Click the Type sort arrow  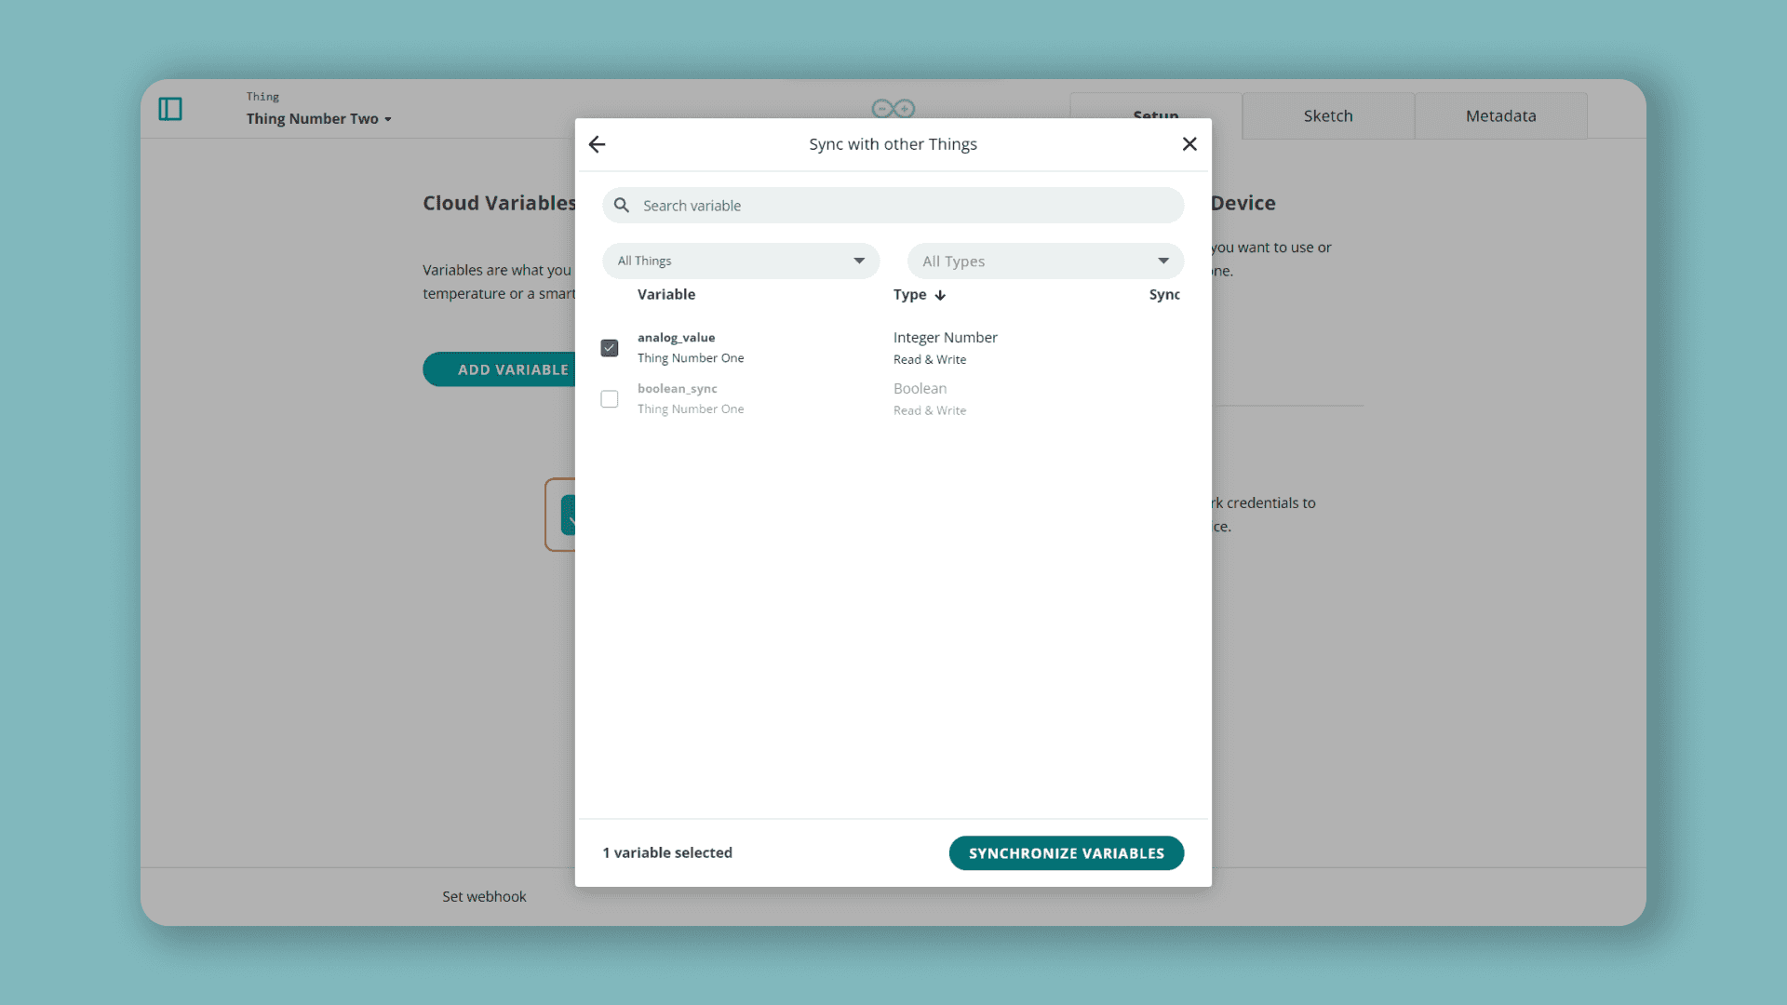pyautogui.click(x=939, y=295)
